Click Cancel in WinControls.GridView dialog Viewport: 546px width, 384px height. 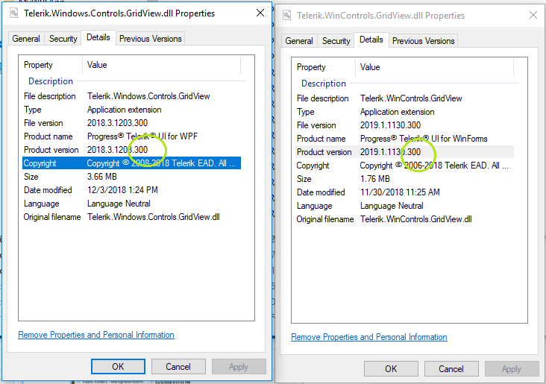(451, 368)
